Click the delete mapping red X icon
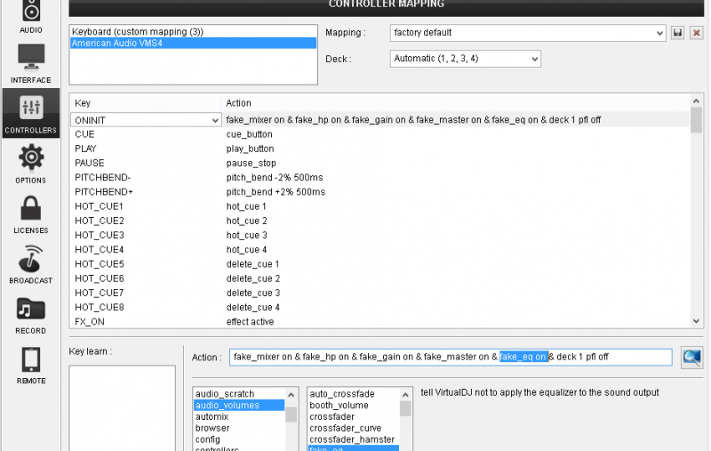Viewport: 711px width, 451px height. click(696, 33)
